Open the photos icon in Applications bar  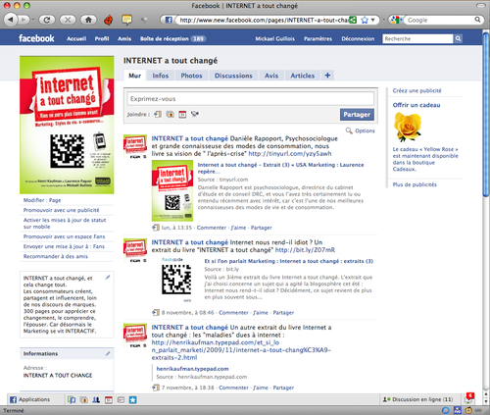83,399
